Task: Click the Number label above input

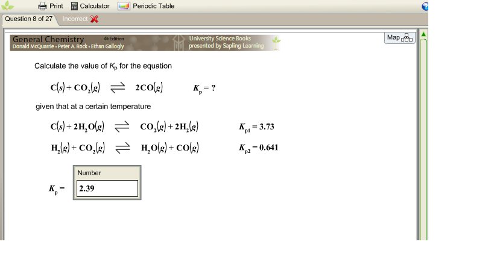Action: coord(89,173)
